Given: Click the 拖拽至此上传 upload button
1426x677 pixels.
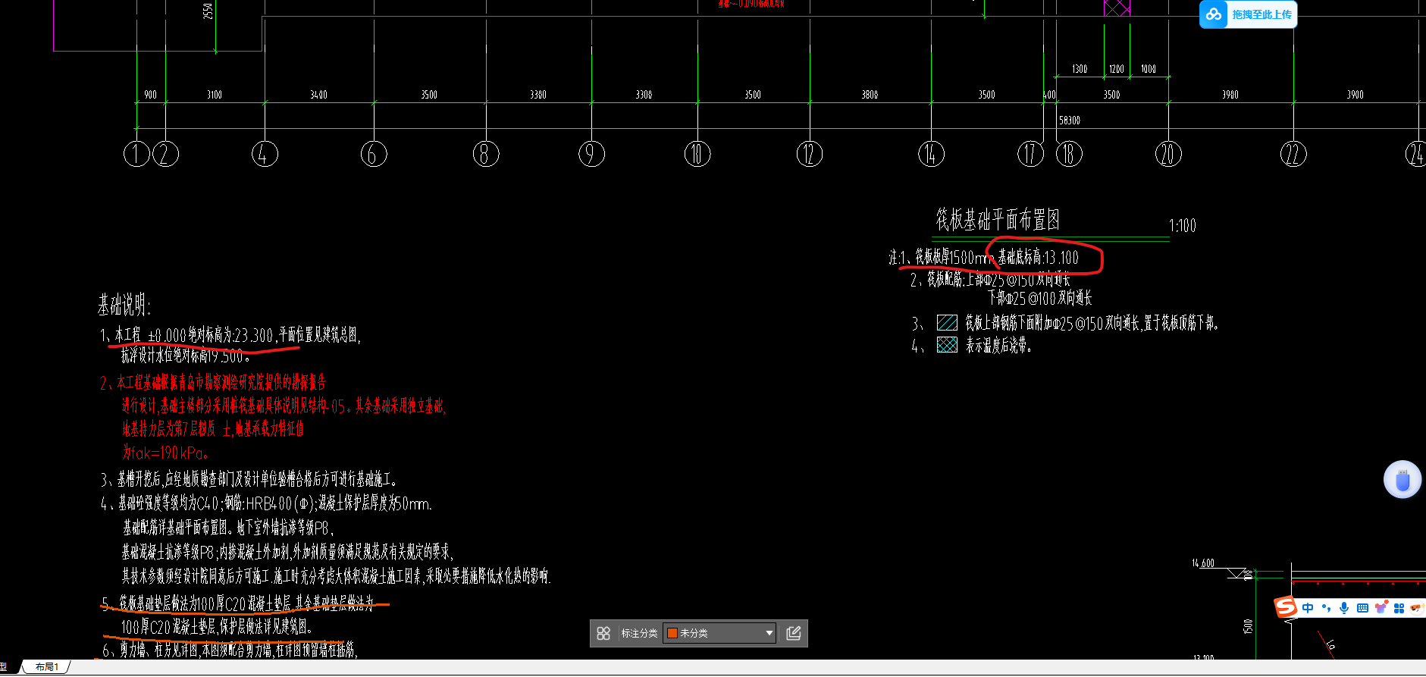Looking at the screenshot, I should pos(1248,14).
